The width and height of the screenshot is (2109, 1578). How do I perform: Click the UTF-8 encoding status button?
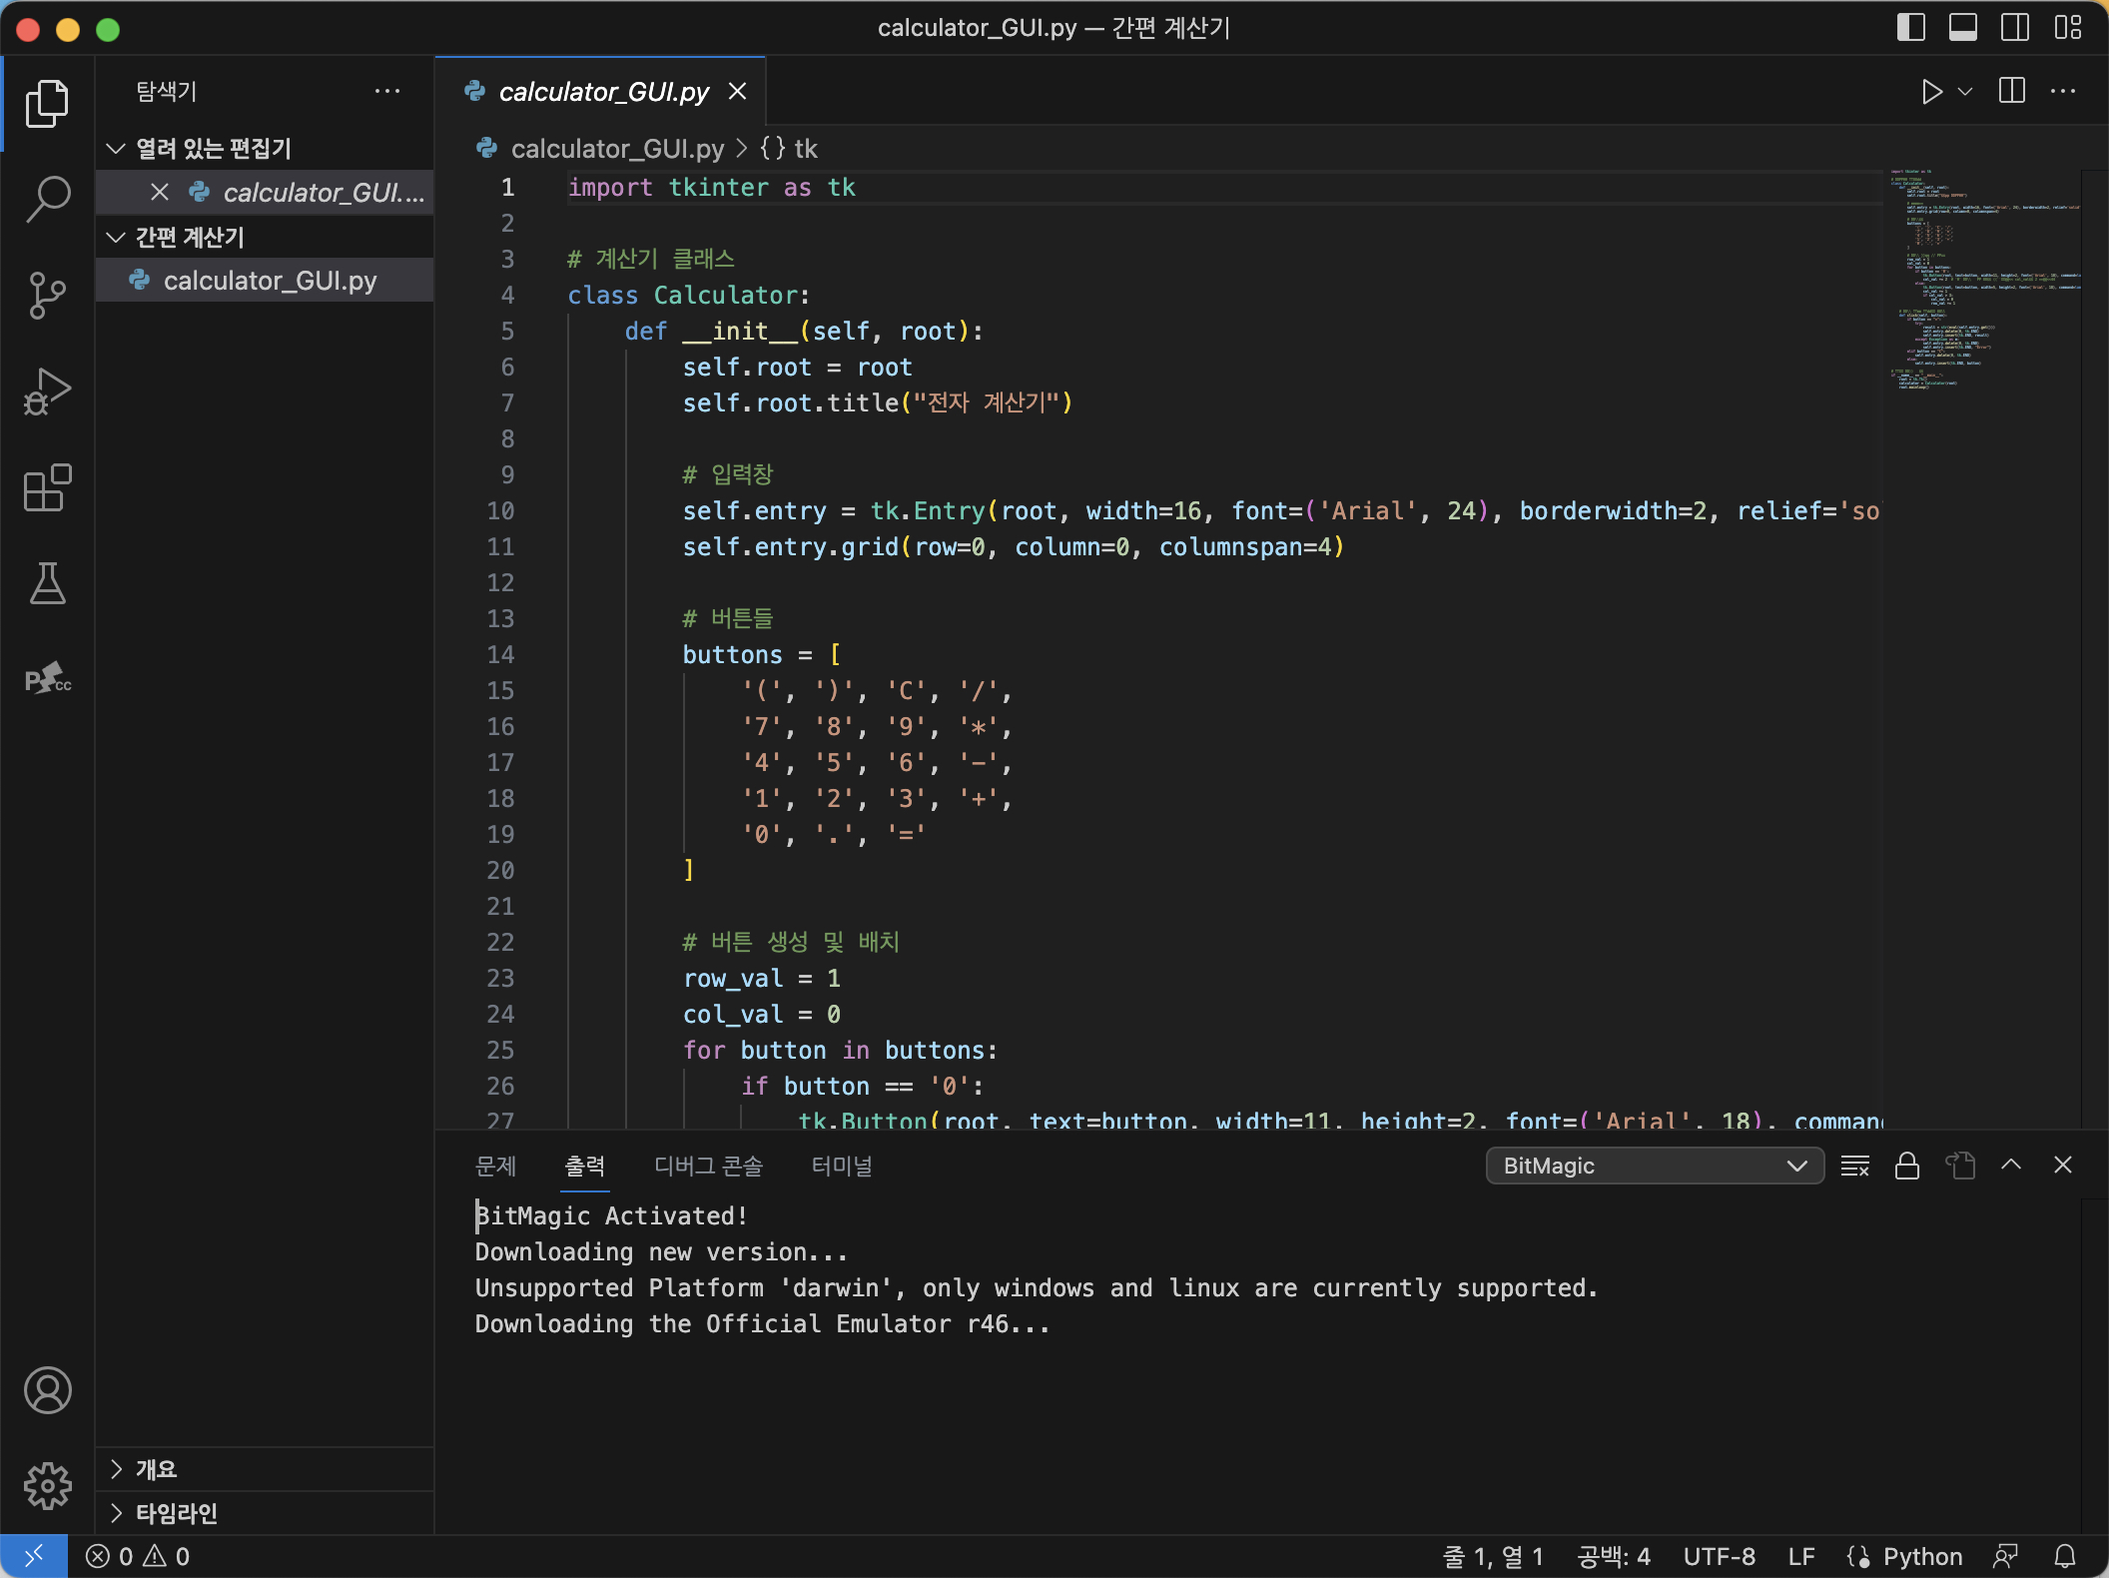pyautogui.click(x=1719, y=1556)
